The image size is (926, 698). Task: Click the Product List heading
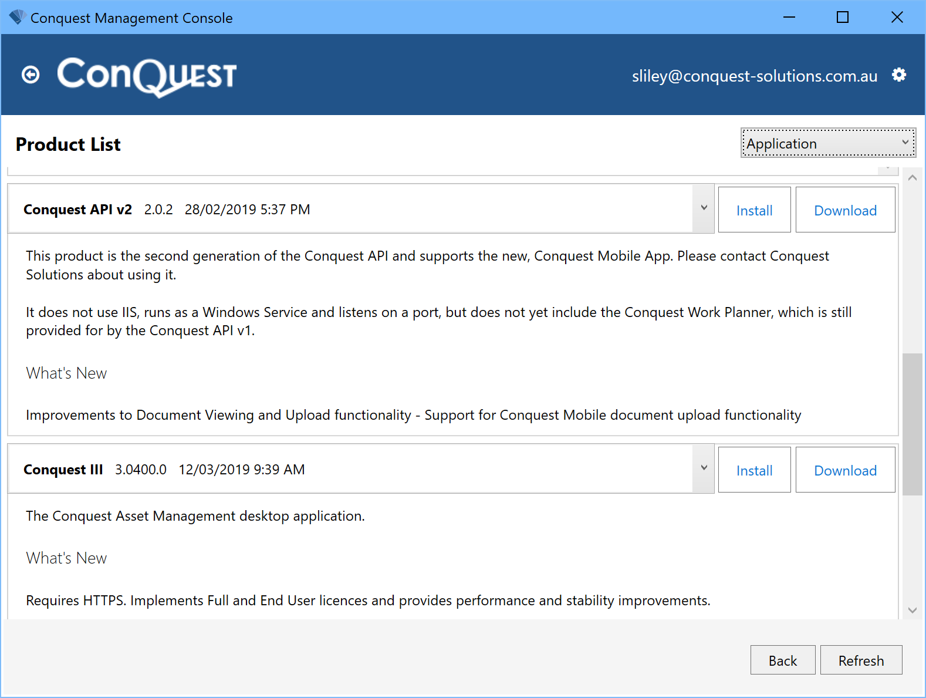[68, 144]
